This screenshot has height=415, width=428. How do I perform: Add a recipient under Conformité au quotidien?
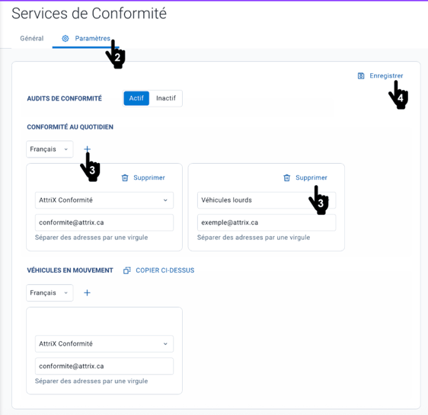[87, 149]
